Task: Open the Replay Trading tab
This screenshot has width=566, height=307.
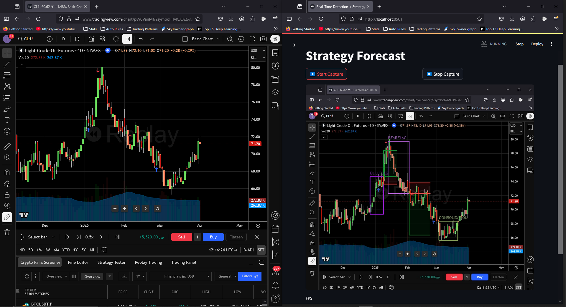Action: click(x=148, y=262)
